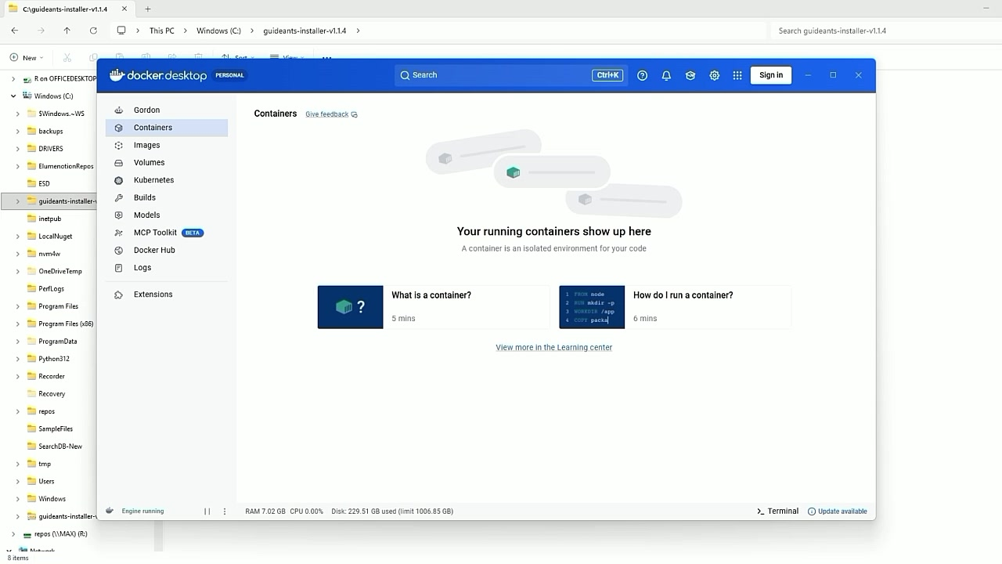Open engine options three-dot menu
1002x564 pixels.
225,512
